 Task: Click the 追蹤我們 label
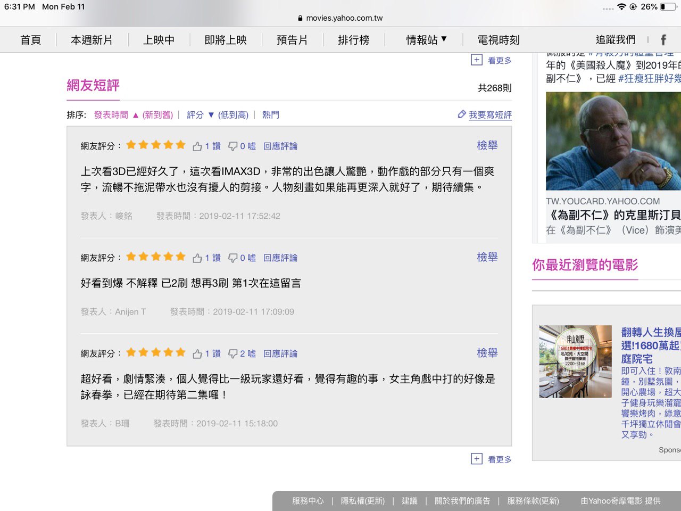(x=616, y=40)
